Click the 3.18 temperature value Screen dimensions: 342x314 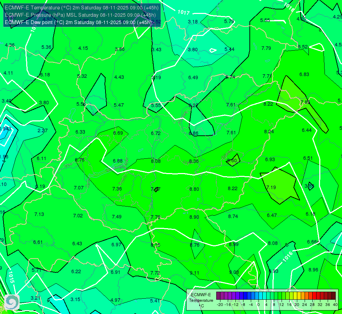coord(193,22)
